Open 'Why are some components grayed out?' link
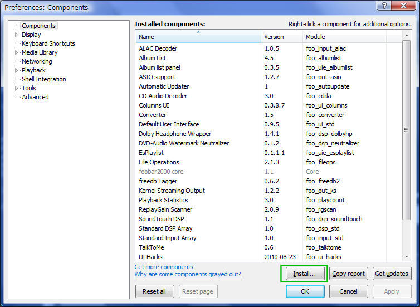 [x=188, y=274]
